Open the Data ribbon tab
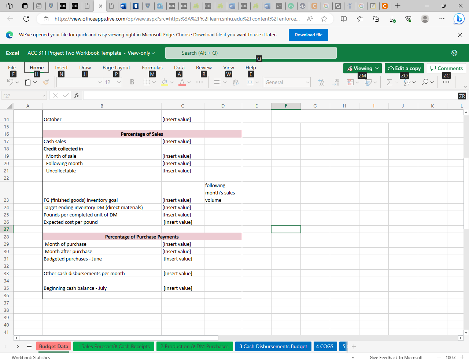Screen dimensions: 469x361 click(x=179, y=68)
